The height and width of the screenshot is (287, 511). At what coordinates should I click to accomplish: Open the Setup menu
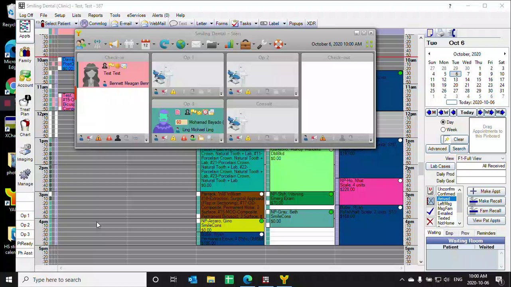(x=60, y=15)
